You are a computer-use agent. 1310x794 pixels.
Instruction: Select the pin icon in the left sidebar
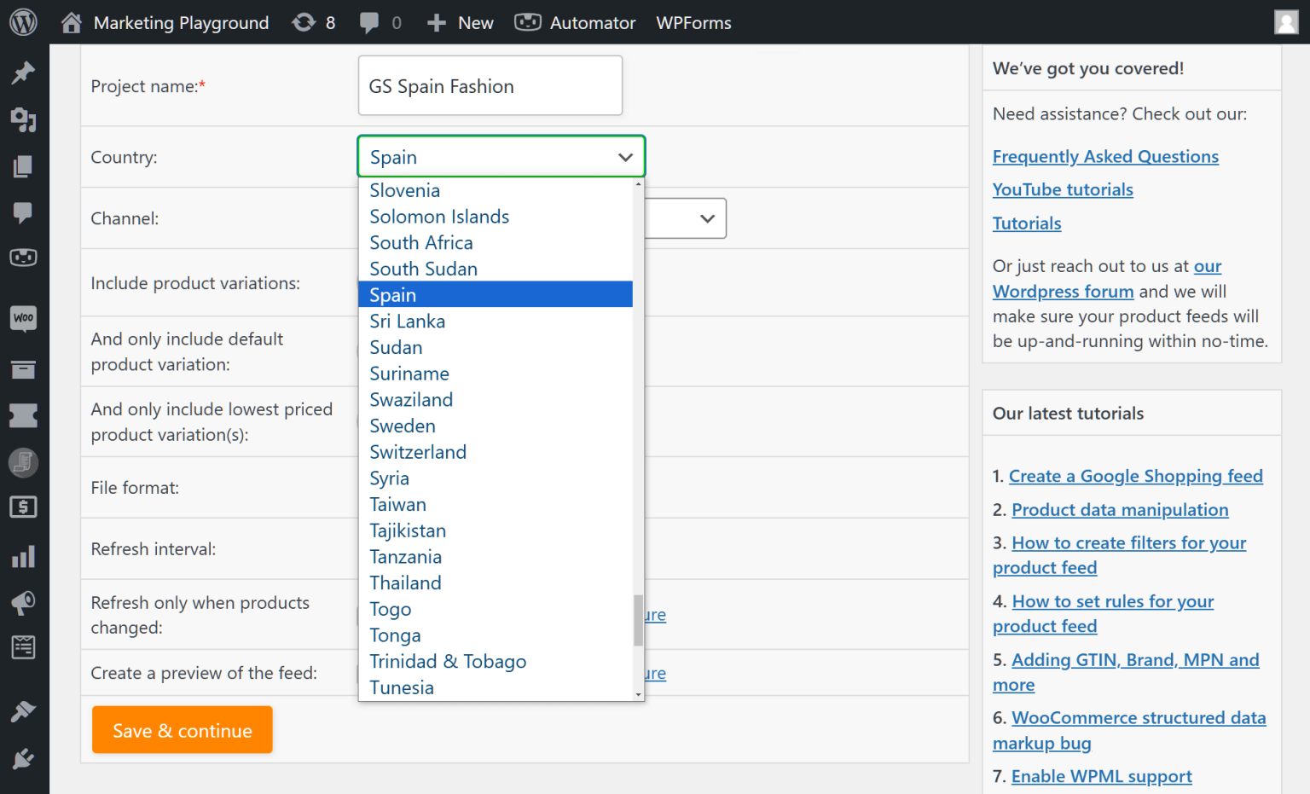click(23, 72)
